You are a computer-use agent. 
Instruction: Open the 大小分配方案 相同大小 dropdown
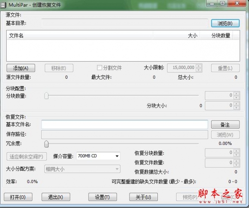82,169
